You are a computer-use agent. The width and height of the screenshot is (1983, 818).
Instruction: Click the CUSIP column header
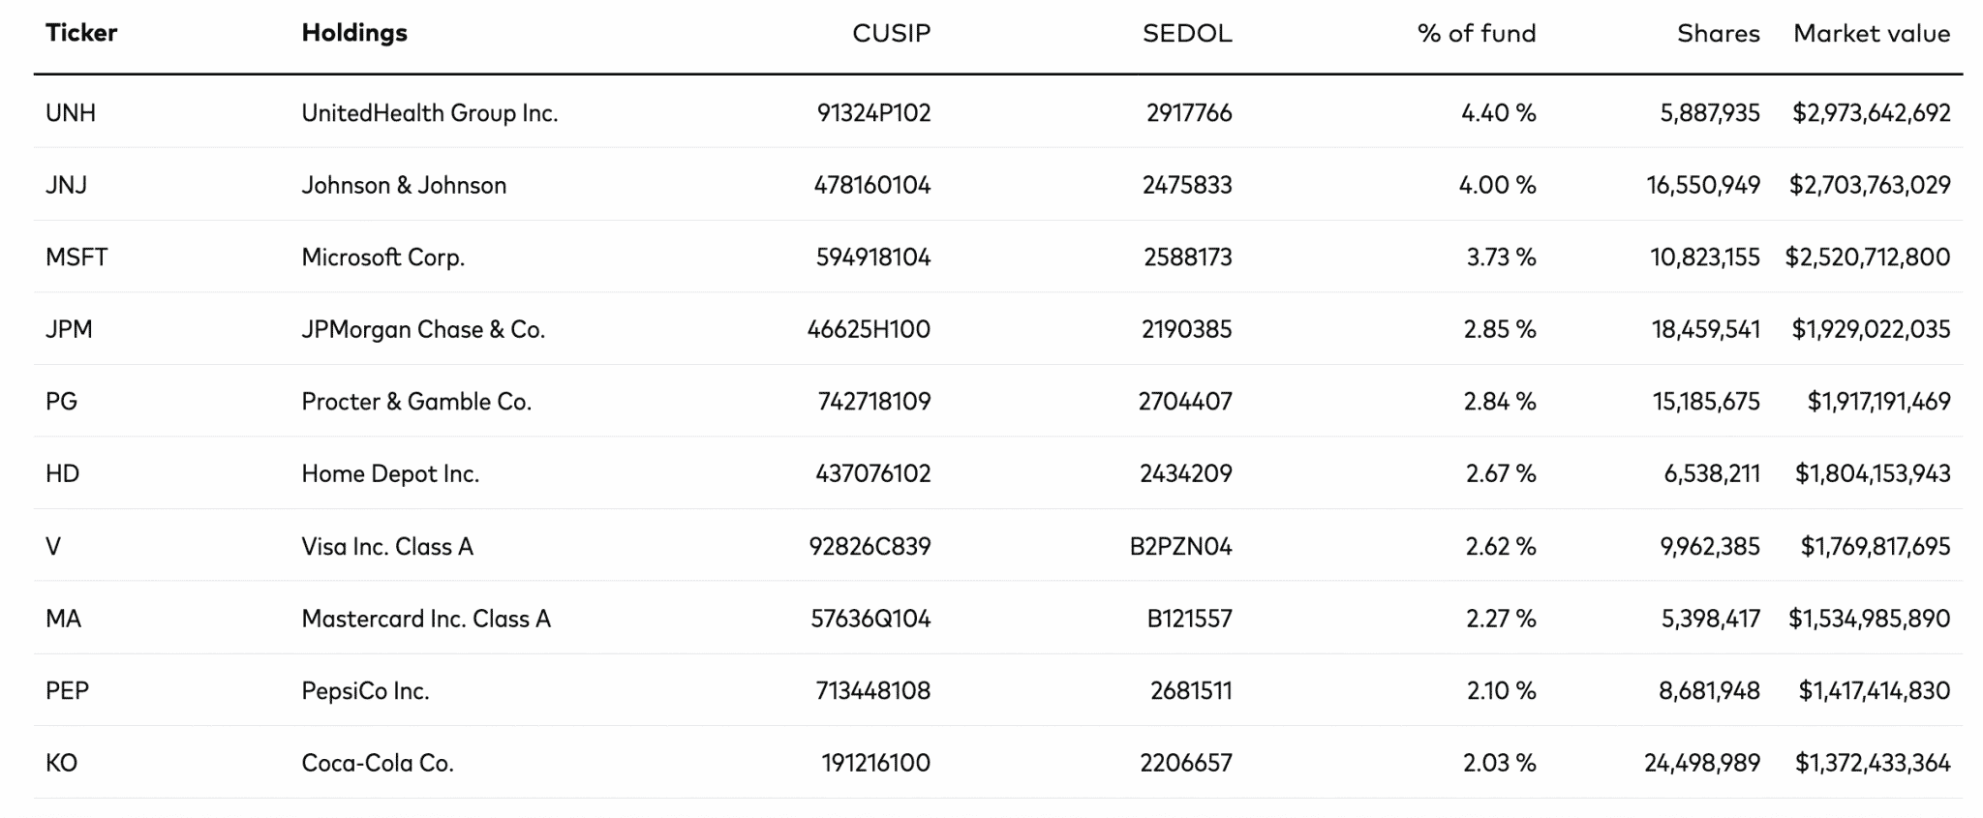[x=891, y=34]
